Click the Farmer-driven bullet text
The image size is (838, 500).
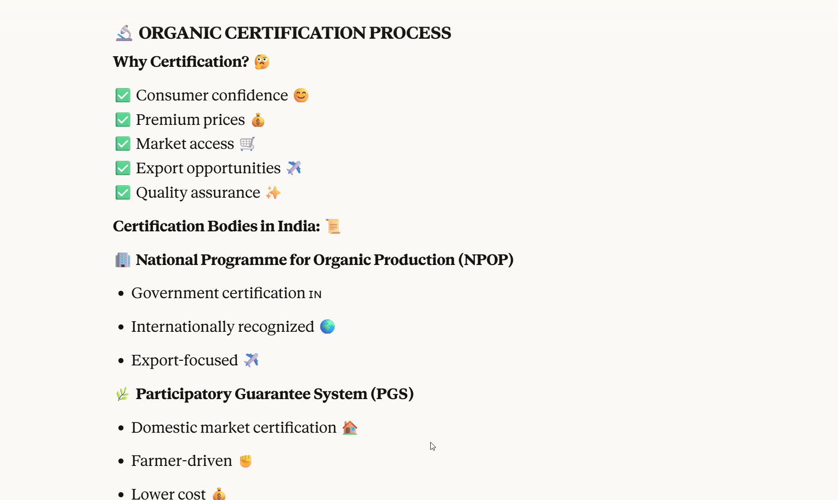click(x=182, y=461)
